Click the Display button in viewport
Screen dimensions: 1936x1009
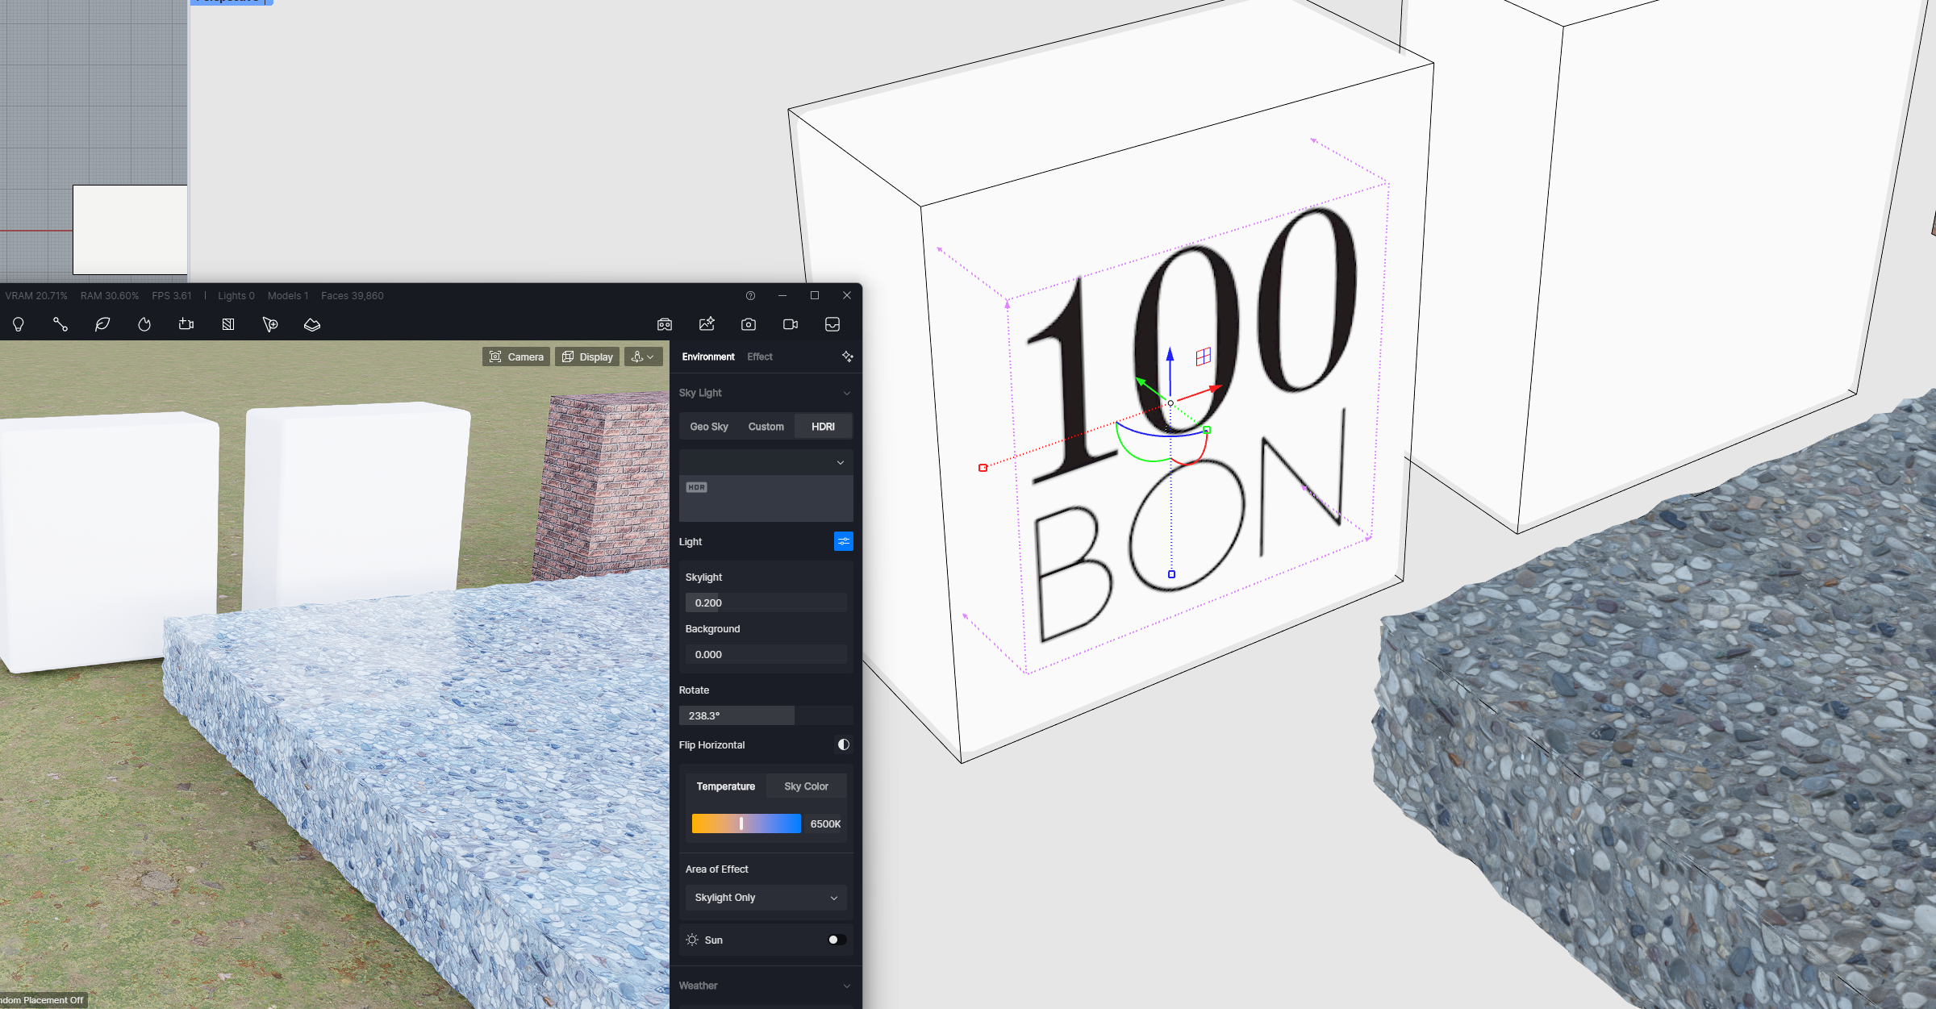[x=587, y=356]
